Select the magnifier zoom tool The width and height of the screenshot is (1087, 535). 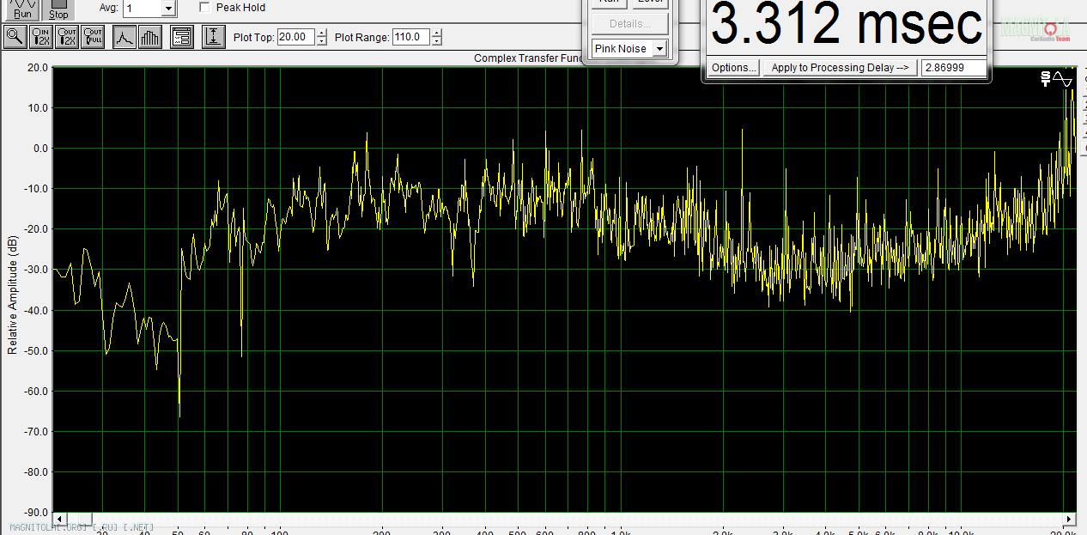point(15,36)
